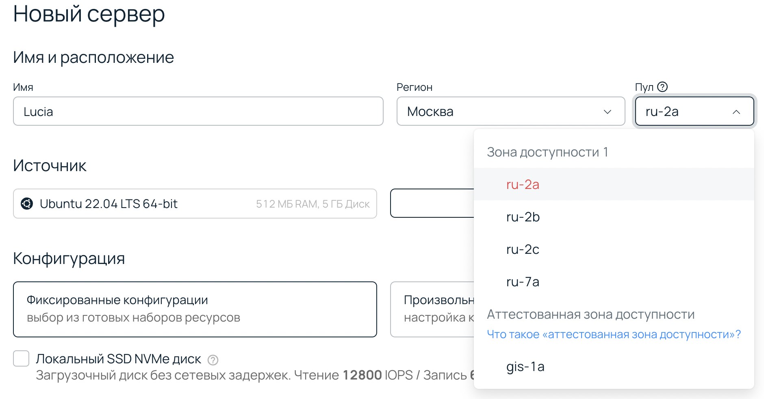This screenshot has width=764, height=399.
Task: Click the Зона доступности 1 group header
Action: (x=547, y=152)
